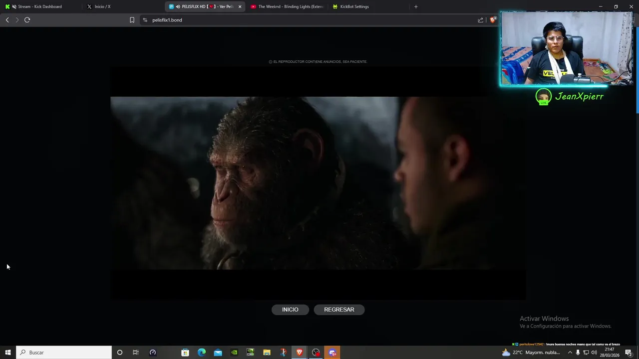Open site settings icon beside URL
The height and width of the screenshot is (359, 639).
(145, 20)
